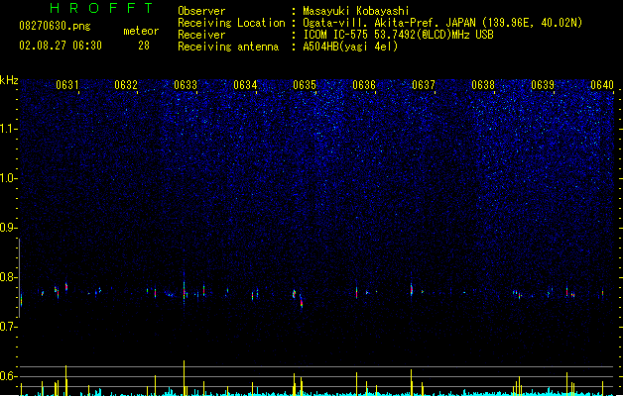Click the Receiving Location label
Screen dimensions: 624x396
pos(231,23)
